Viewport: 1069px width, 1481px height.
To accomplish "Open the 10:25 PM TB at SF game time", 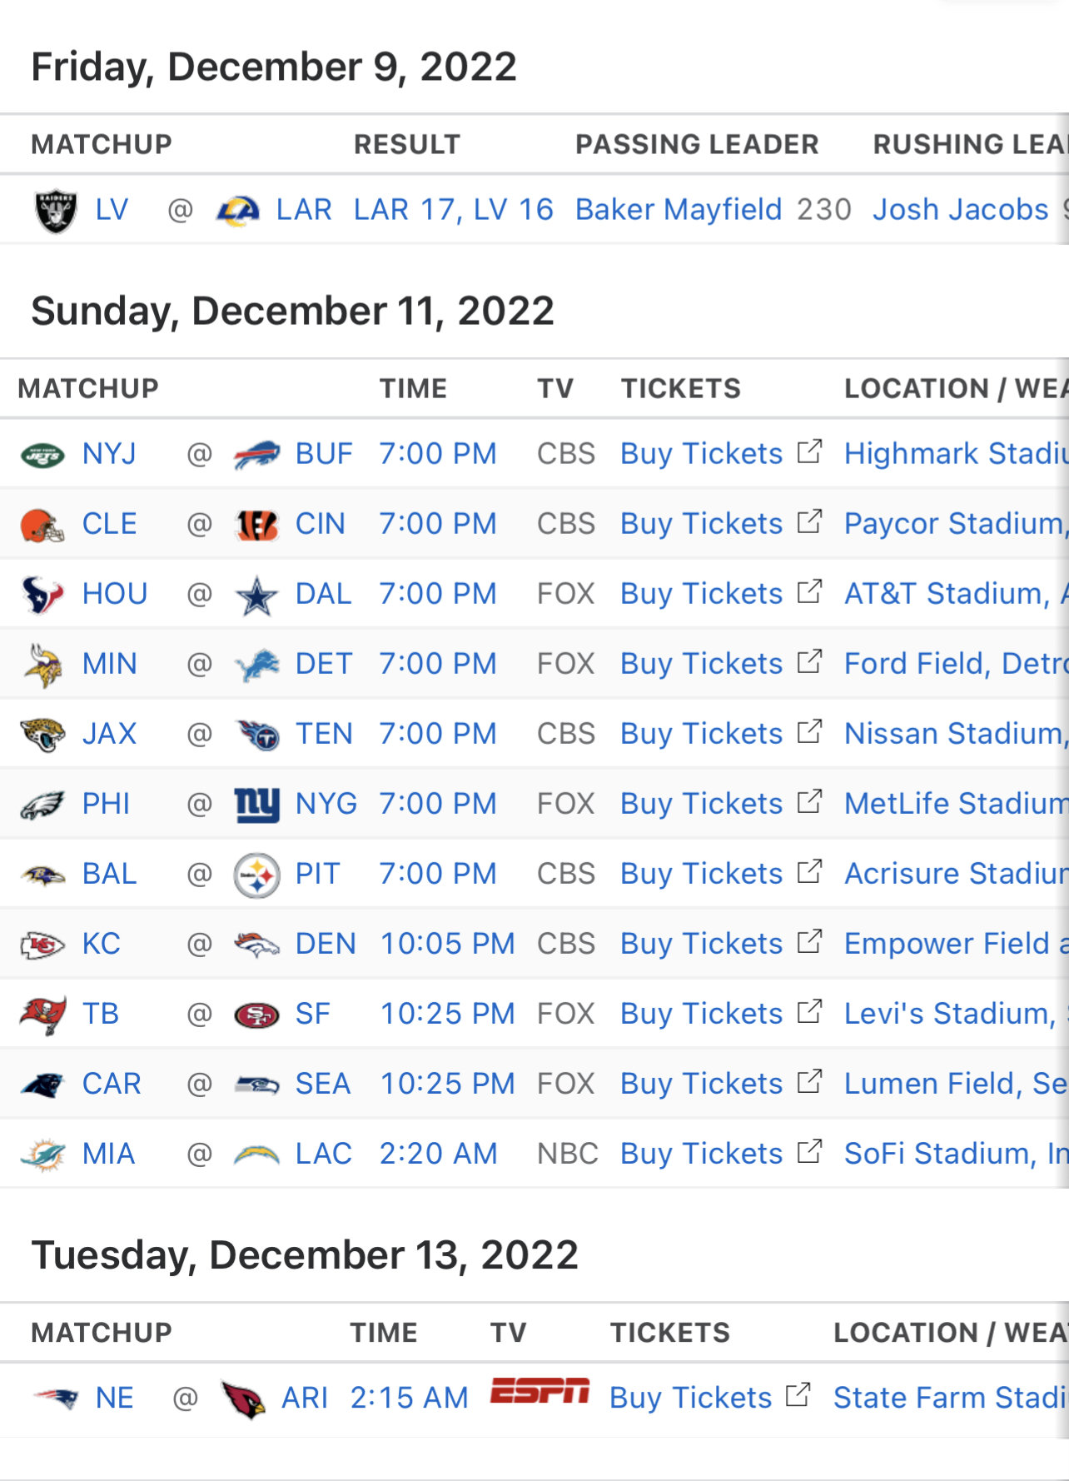I will 447,1014.
